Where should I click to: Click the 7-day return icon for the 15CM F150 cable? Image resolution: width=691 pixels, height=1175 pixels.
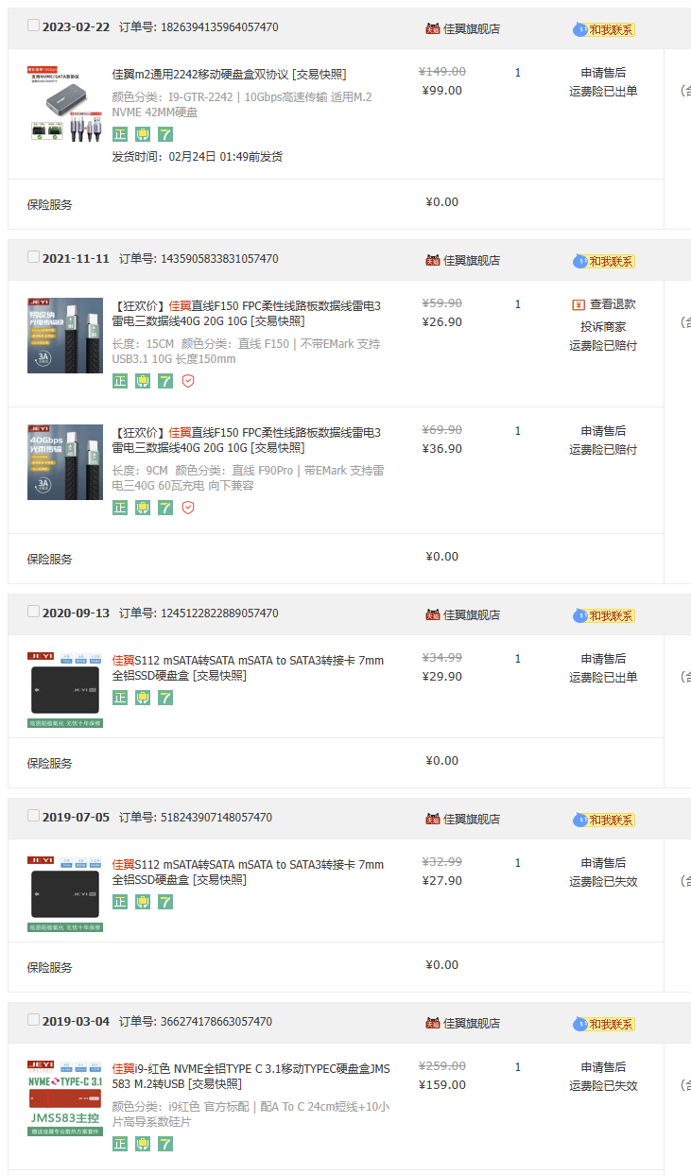point(165,381)
